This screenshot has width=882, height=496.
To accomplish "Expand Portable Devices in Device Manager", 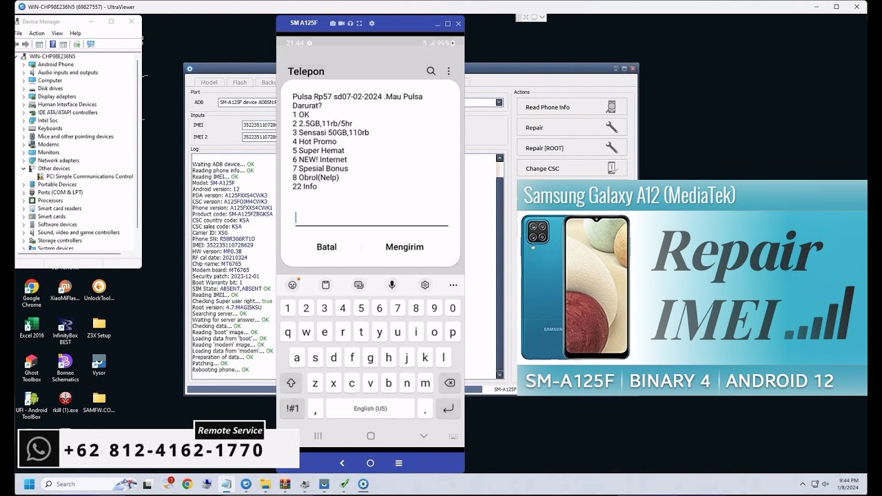I will tap(23, 184).
